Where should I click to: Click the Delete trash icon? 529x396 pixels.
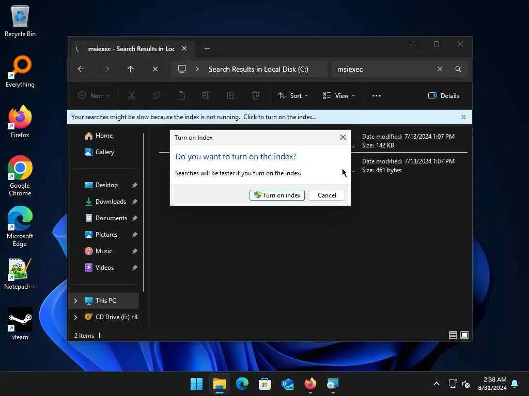256,95
